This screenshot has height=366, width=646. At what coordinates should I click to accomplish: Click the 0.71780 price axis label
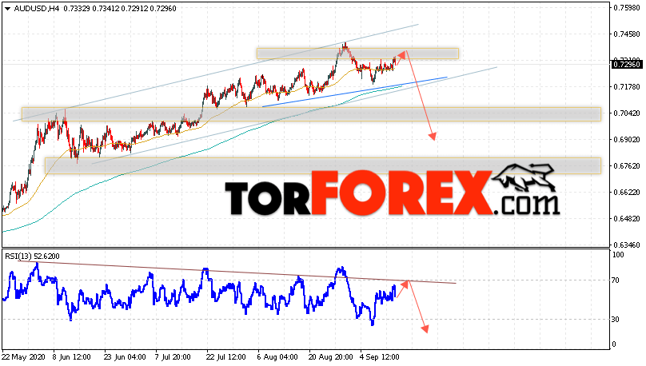627,87
